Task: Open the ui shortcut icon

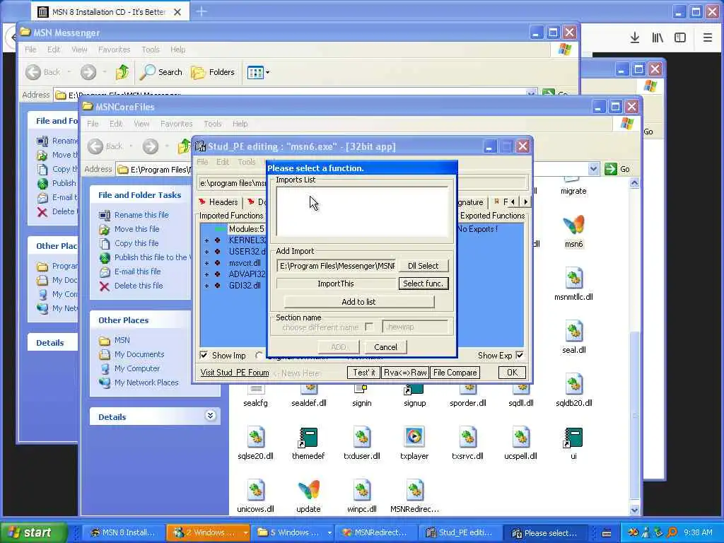Action: click(x=573, y=437)
